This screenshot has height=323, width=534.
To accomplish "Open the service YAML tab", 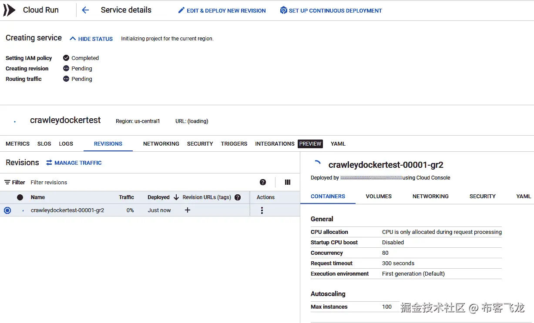I will coord(338,143).
